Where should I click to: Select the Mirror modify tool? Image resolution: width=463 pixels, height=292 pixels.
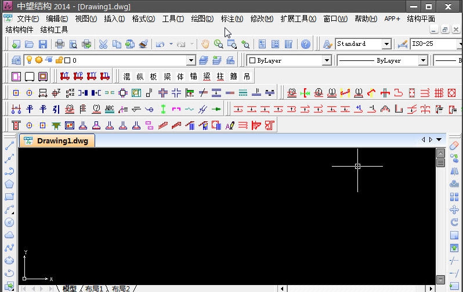click(x=454, y=171)
